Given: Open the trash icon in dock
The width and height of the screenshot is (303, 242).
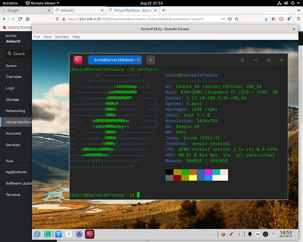Looking at the screenshot, I should point(273,234).
